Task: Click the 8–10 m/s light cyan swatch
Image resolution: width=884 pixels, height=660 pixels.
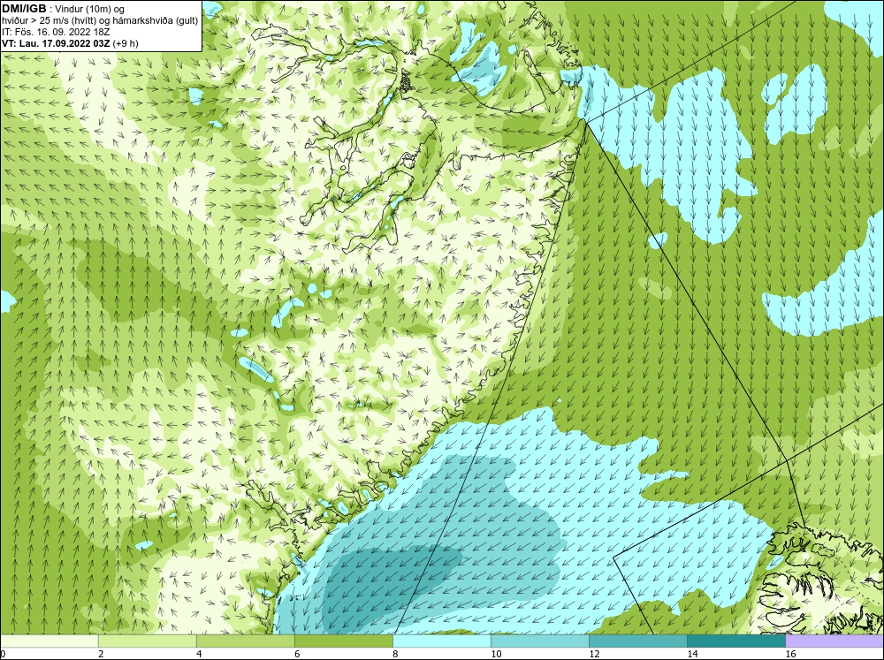Action: (x=442, y=641)
